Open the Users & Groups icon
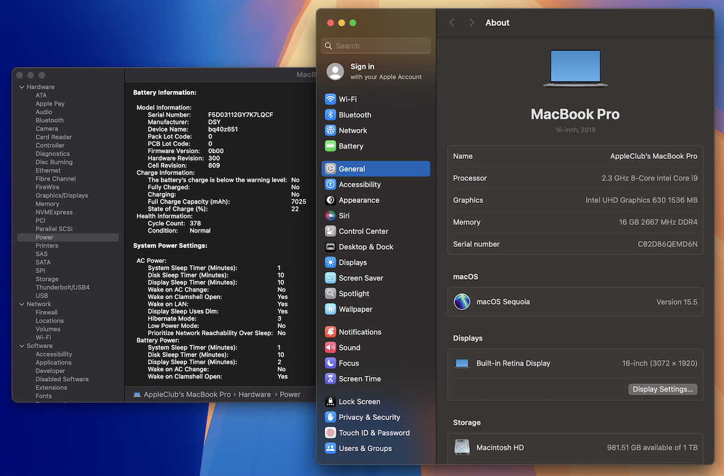 pyautogui.click(x=330, y=448)
